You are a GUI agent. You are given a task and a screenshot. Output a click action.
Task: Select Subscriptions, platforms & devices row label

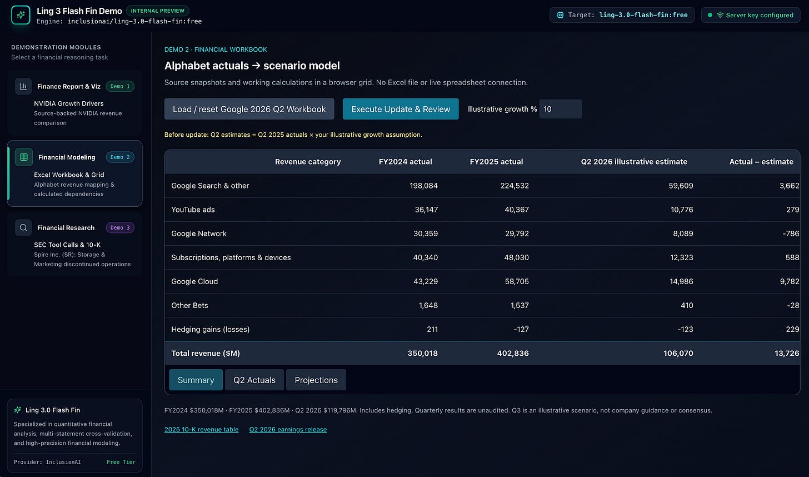pos(231,257)
